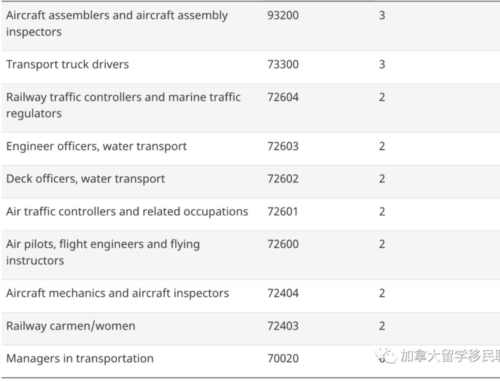Image resolution: width=500 pixels, height=381 pixels.
Task: Click the code 72600
Action: [283, 244]
